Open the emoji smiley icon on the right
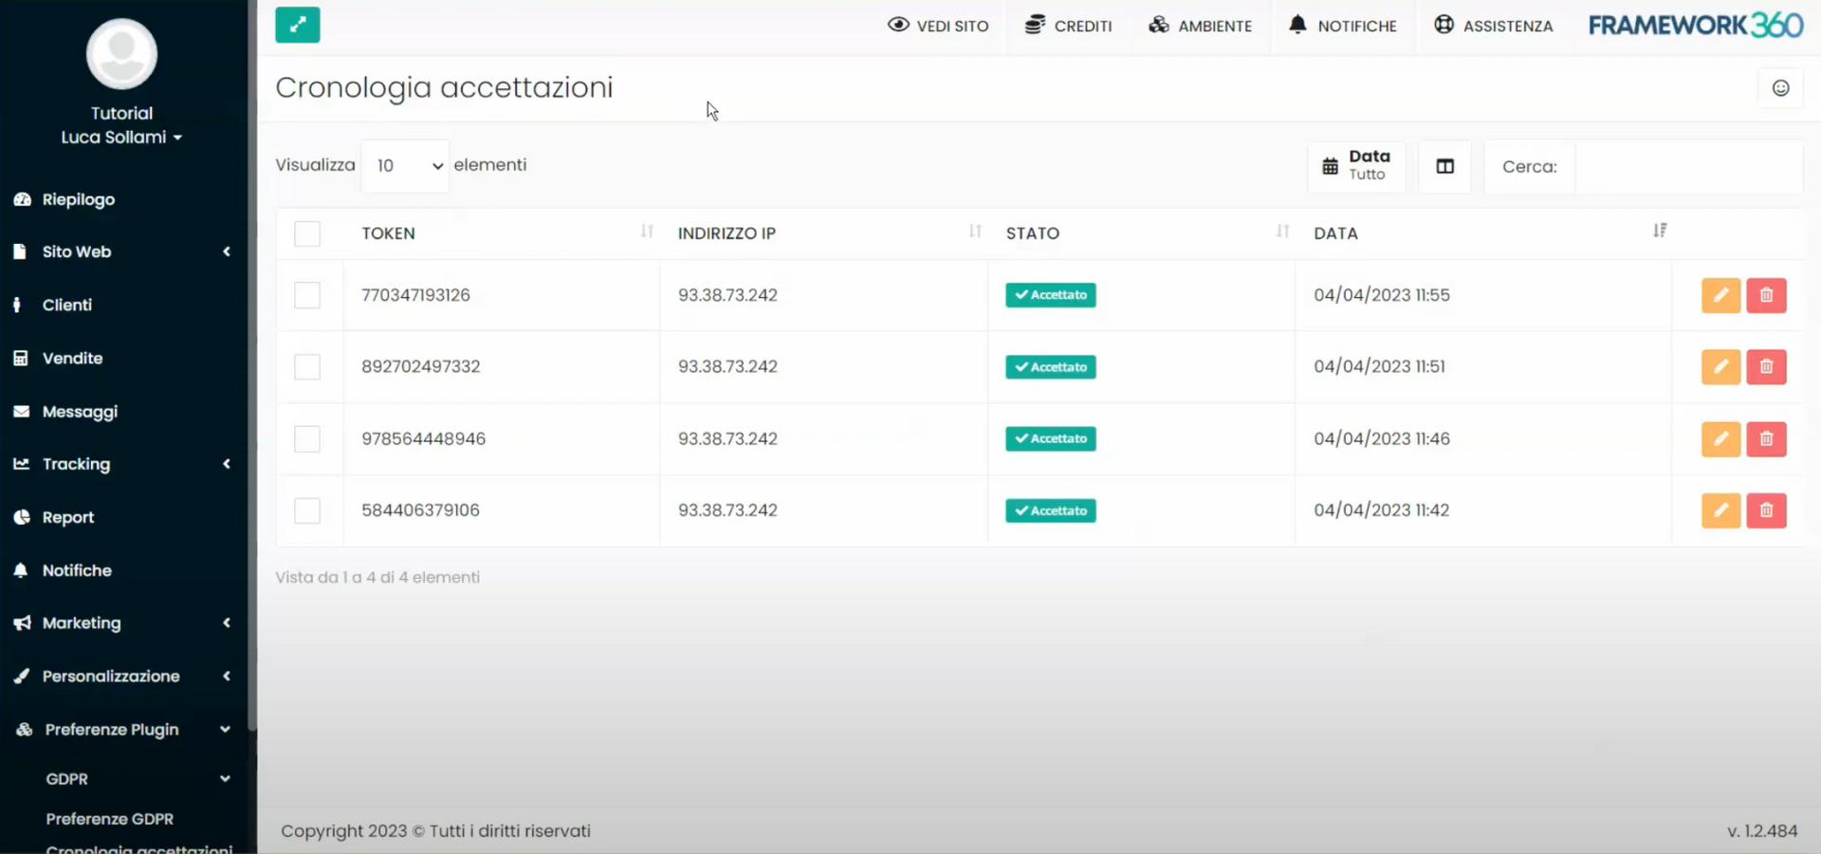 pos(1781,87)
